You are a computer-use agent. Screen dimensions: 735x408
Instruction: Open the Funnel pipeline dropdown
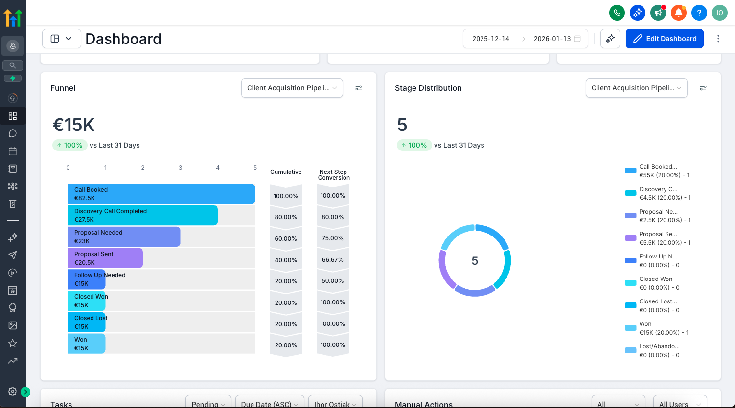[292, 88]
